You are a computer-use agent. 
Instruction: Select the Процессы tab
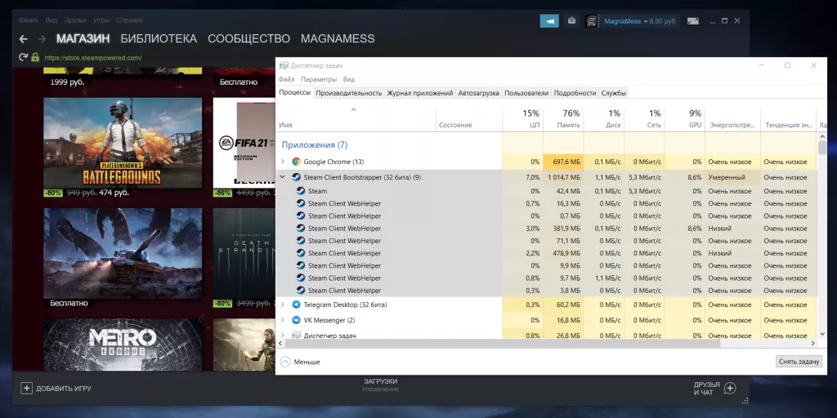294,92
